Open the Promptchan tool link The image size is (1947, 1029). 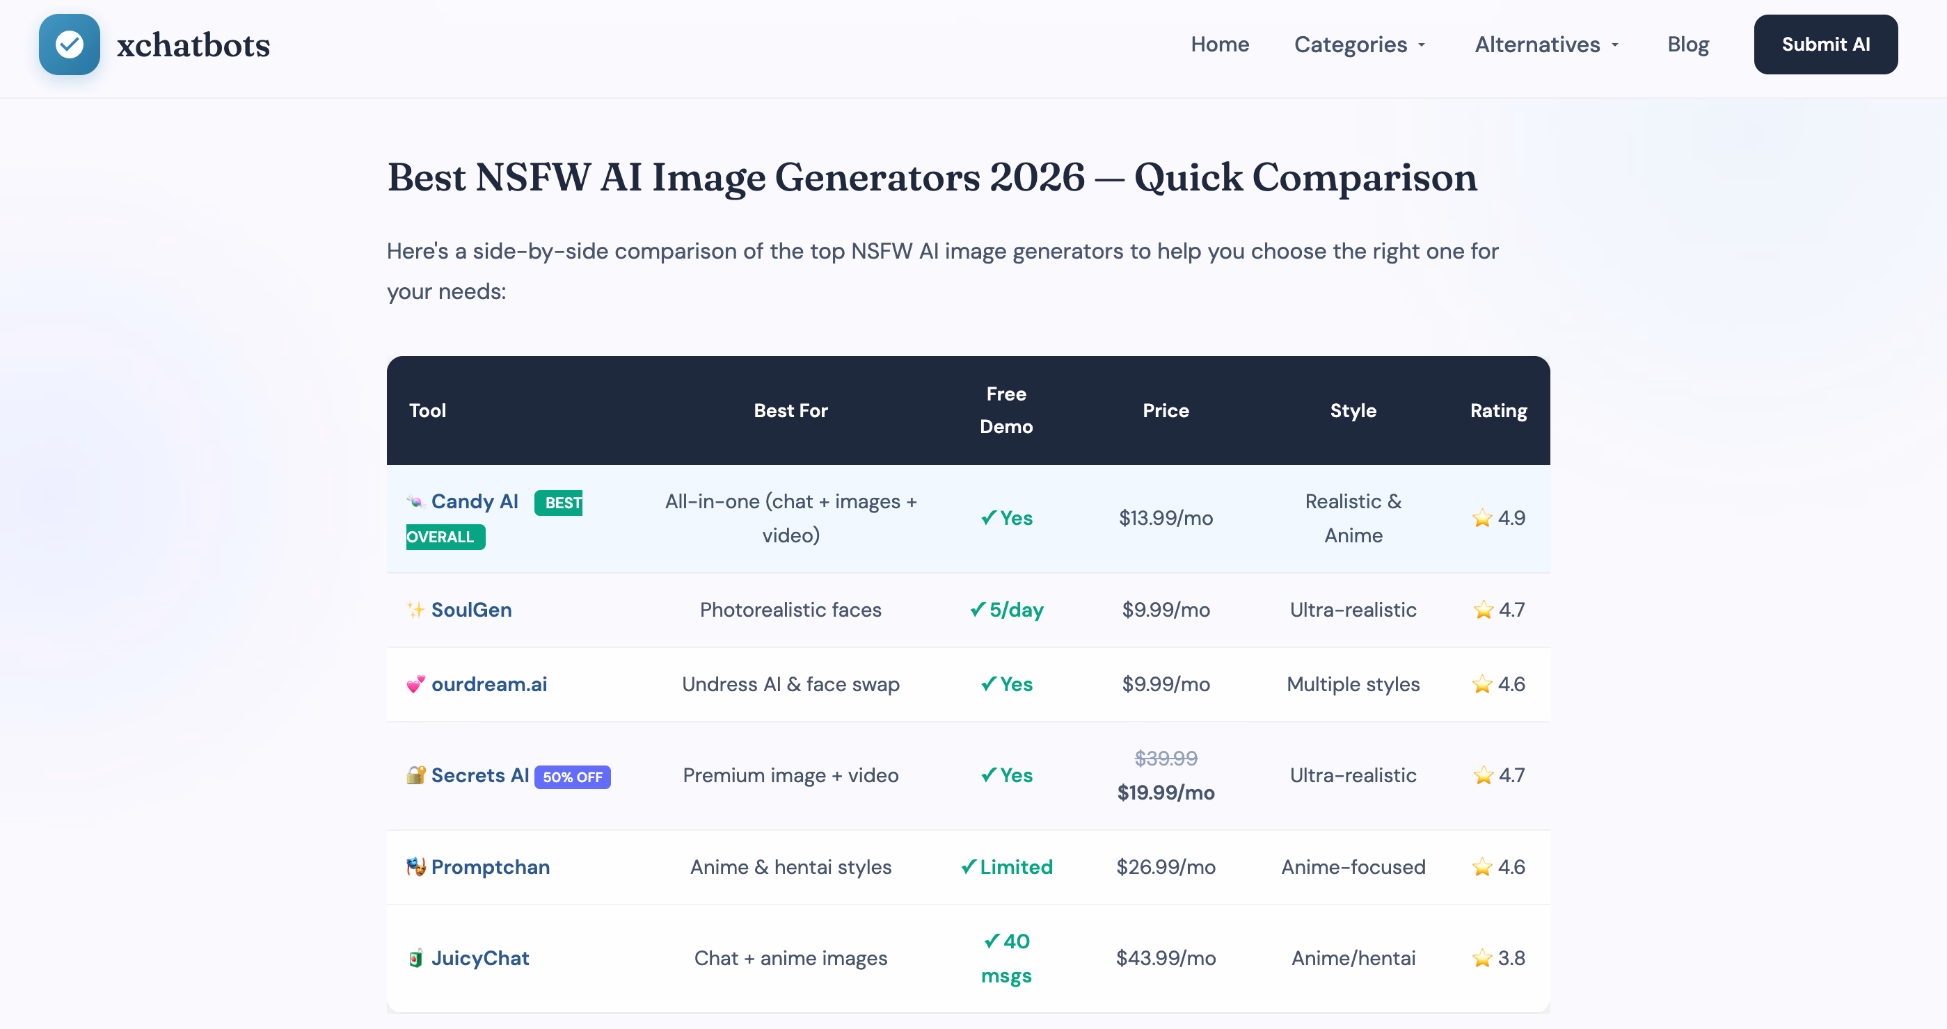491,867
